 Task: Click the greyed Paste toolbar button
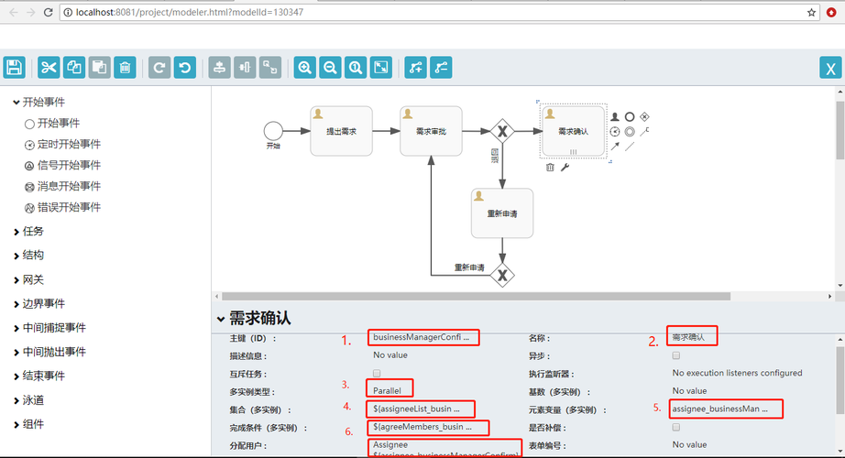100,68
